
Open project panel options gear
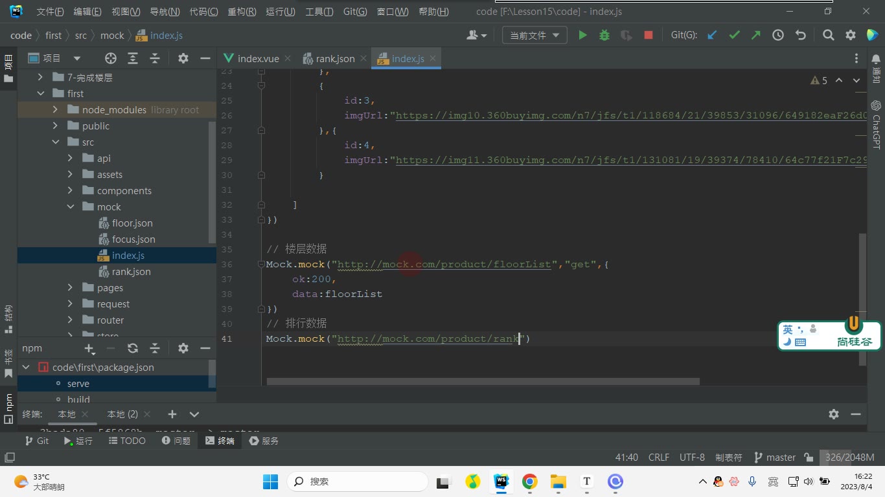183,58
